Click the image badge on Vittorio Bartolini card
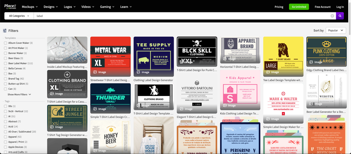Screen dimensions: 351x154 (186, 109)
